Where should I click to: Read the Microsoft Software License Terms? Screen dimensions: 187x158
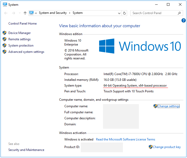(126, 139)
